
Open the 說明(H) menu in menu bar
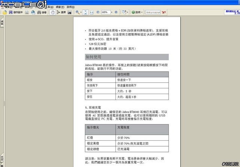70,7
